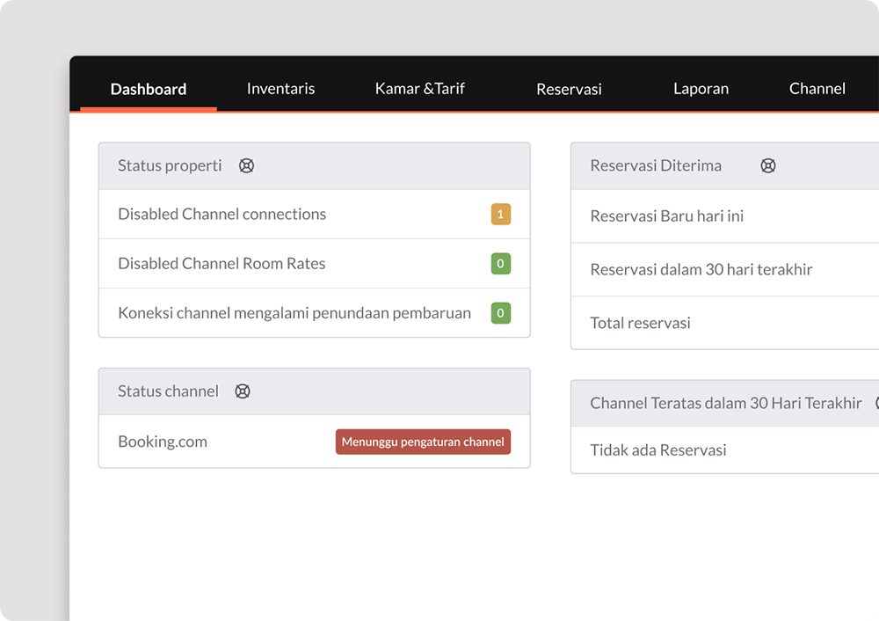
Task: Click help icon next to Reservasi Diterima
Action: point(767,165)
